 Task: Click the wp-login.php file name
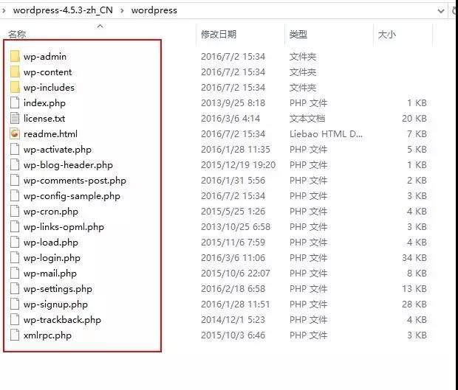point(52,258)
